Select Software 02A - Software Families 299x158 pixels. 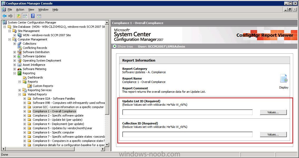click(x=54, y=99)
